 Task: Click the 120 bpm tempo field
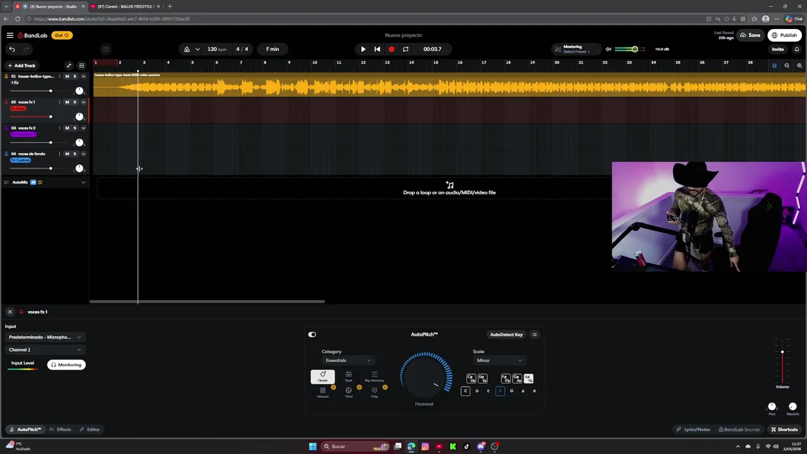point(216,49)
